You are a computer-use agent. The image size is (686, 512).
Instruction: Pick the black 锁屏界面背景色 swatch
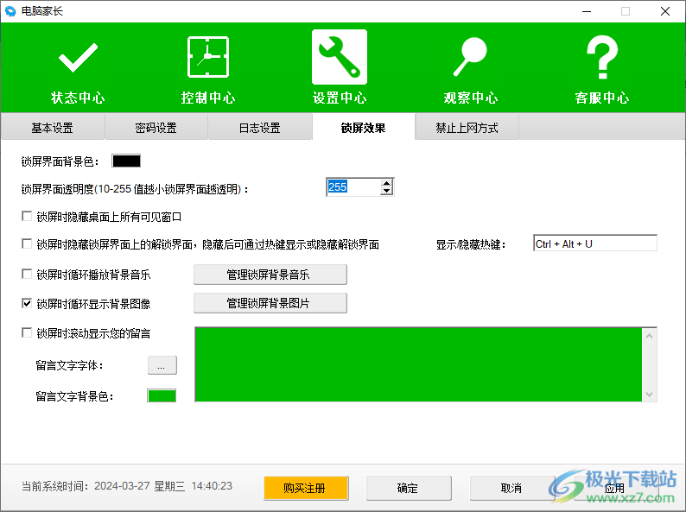point(126,161)
